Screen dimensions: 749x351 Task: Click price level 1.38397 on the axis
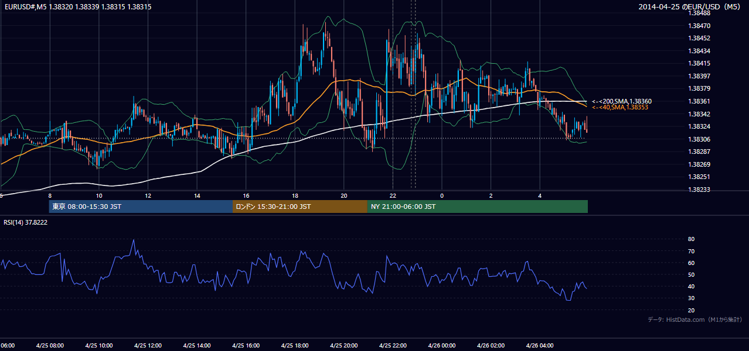tap(700, 76)
